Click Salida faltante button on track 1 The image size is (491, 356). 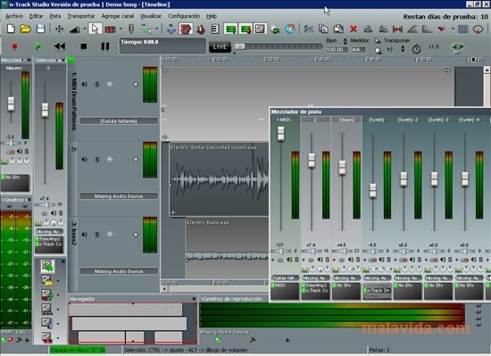click(119, 121)
